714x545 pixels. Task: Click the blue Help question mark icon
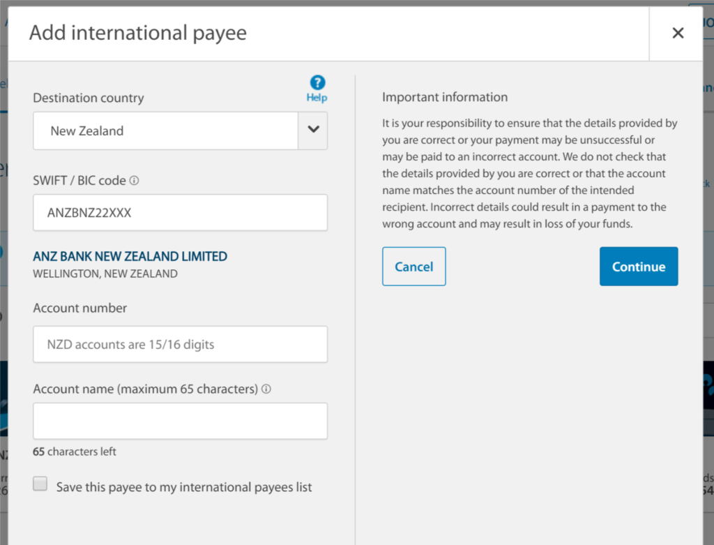click(x=317, y=83)
